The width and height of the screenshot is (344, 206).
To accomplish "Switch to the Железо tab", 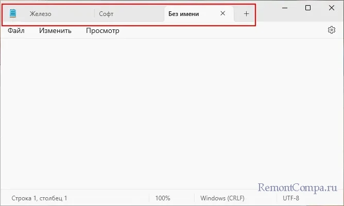I will [x=41, y=14].
